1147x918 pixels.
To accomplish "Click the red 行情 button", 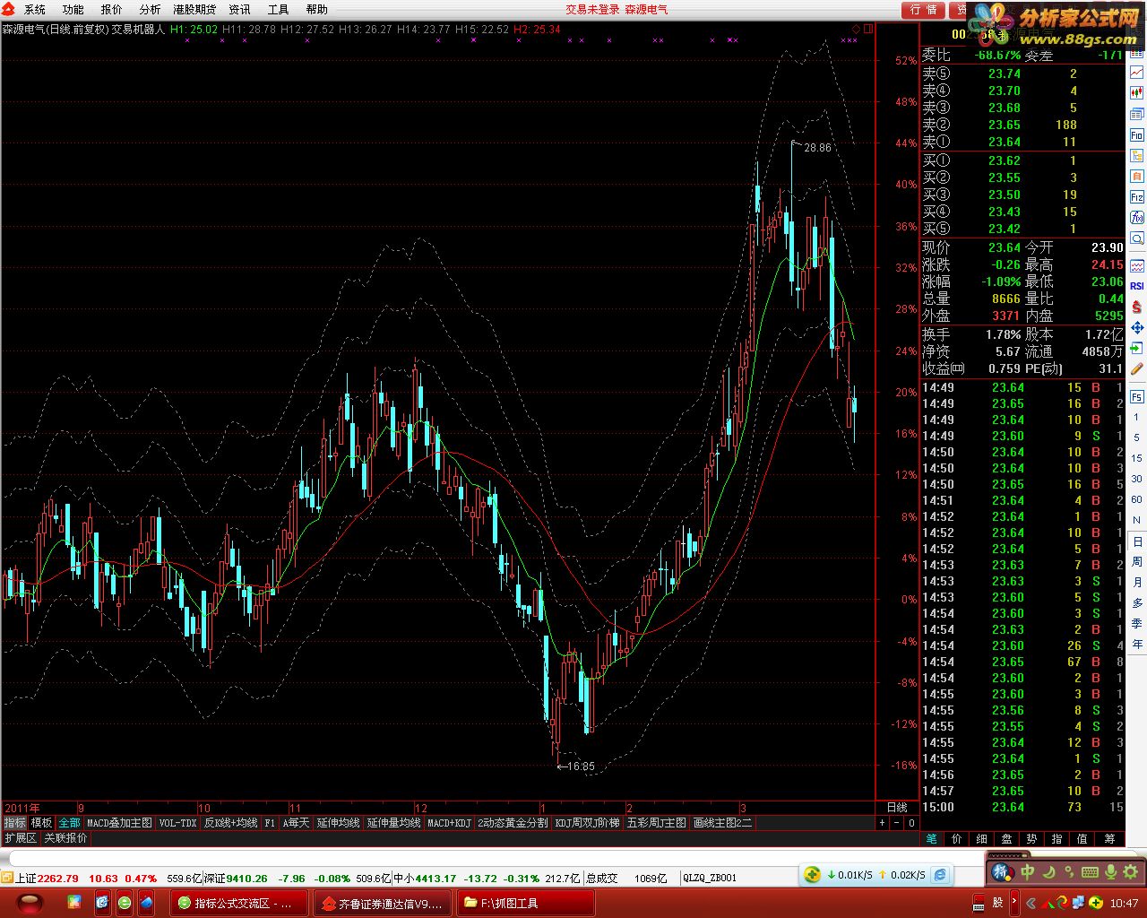I will click(x=924, y=10).
